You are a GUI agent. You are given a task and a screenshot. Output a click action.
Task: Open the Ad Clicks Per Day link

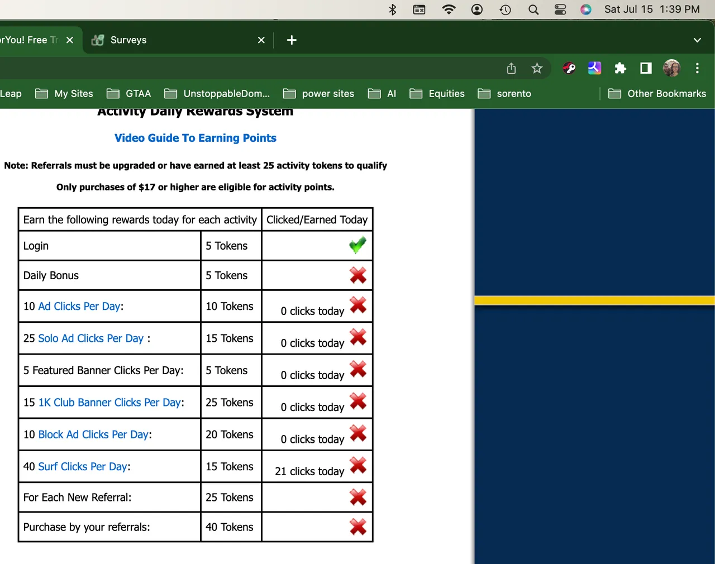(x=79, y=306)
